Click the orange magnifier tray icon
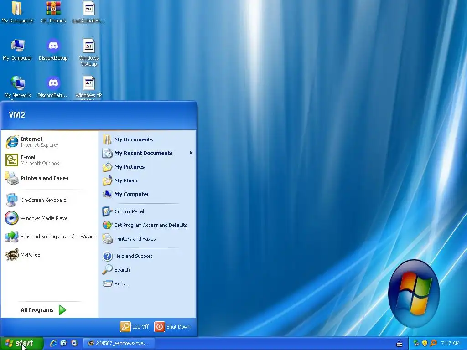This screenshot has width=467, height=350. tap(433, 343)
